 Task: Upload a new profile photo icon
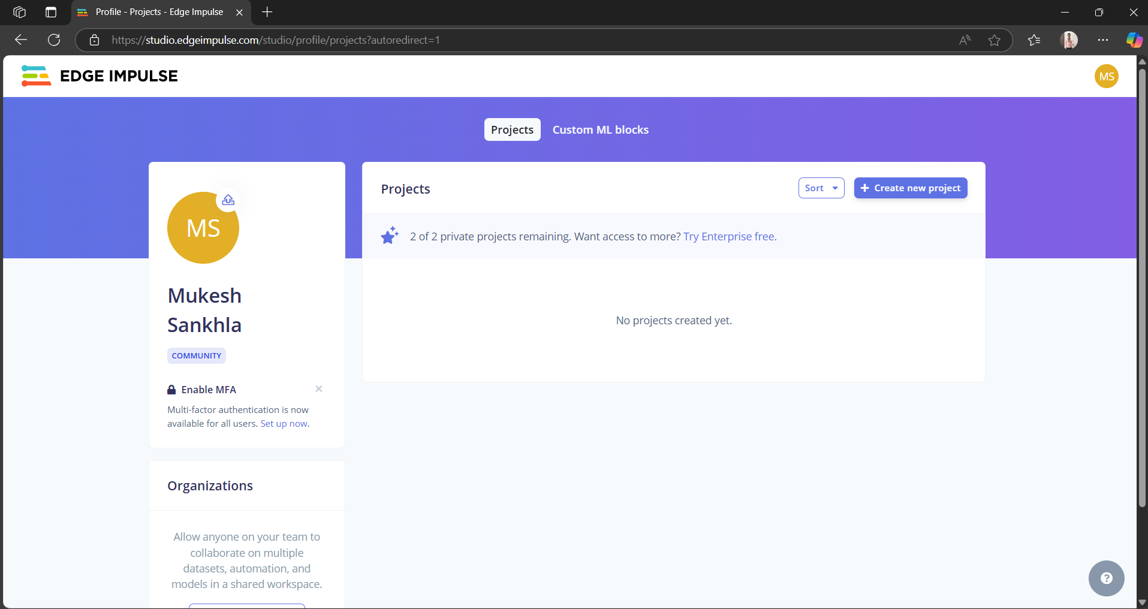tap(228, 200)
